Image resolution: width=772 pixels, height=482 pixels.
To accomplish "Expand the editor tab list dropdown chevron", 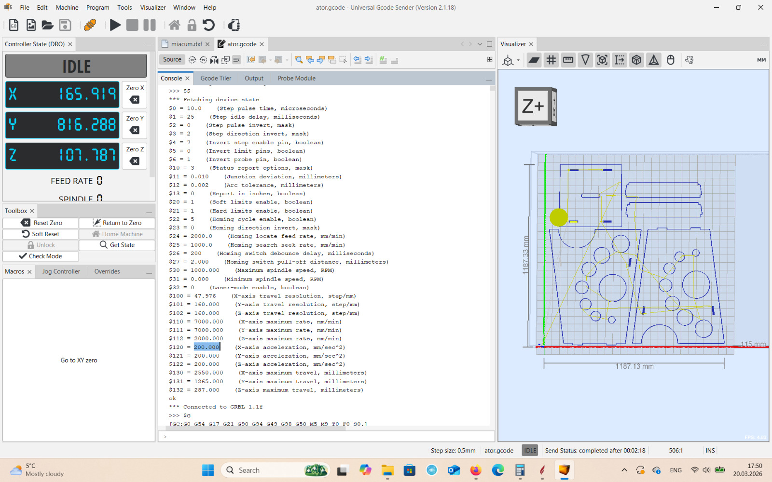I will [480, 44].
